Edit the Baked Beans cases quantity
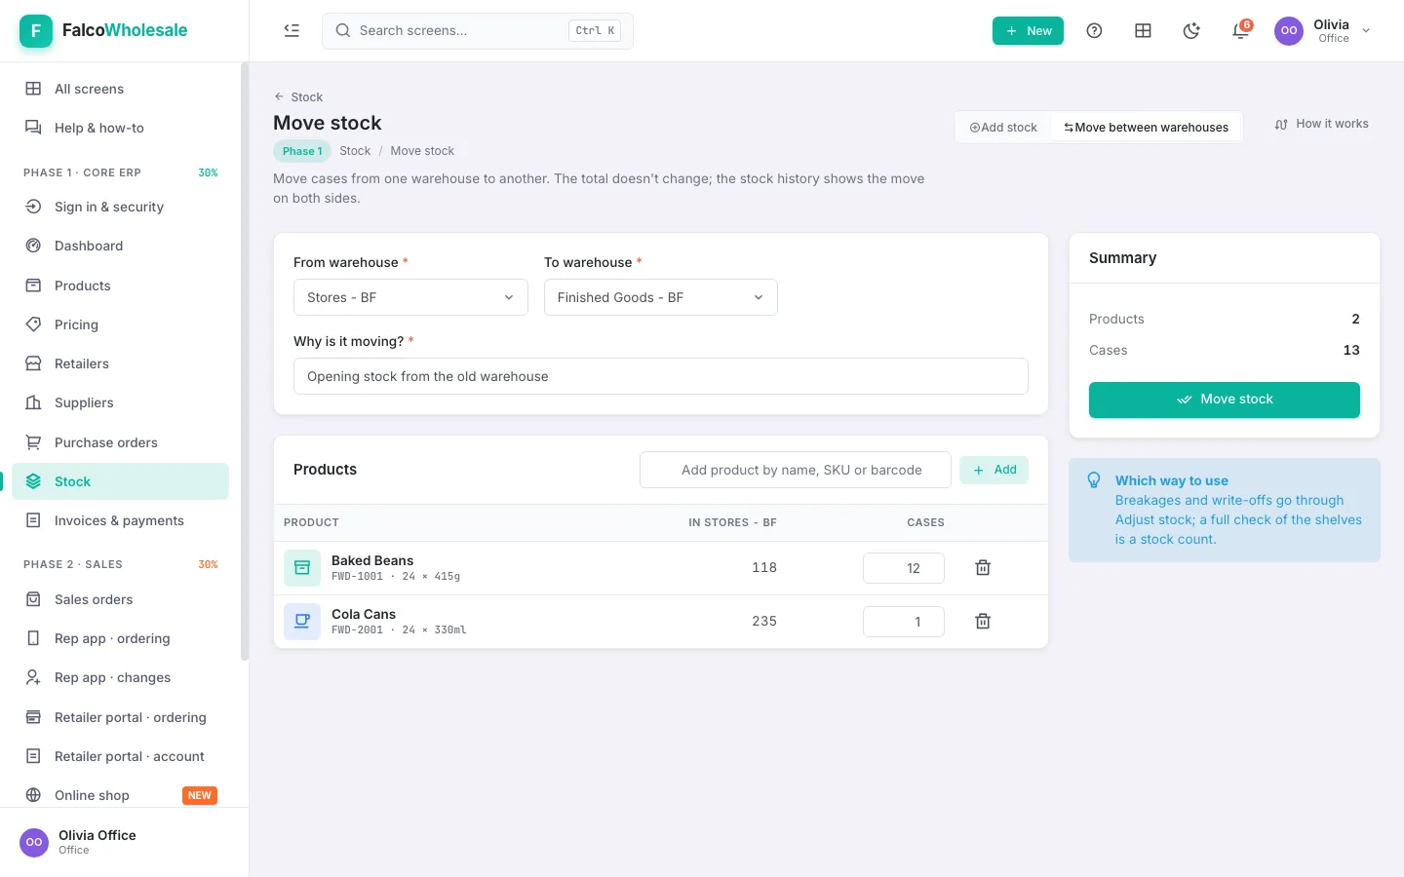This screenshot has width=1404, height=877. (904, 568)
